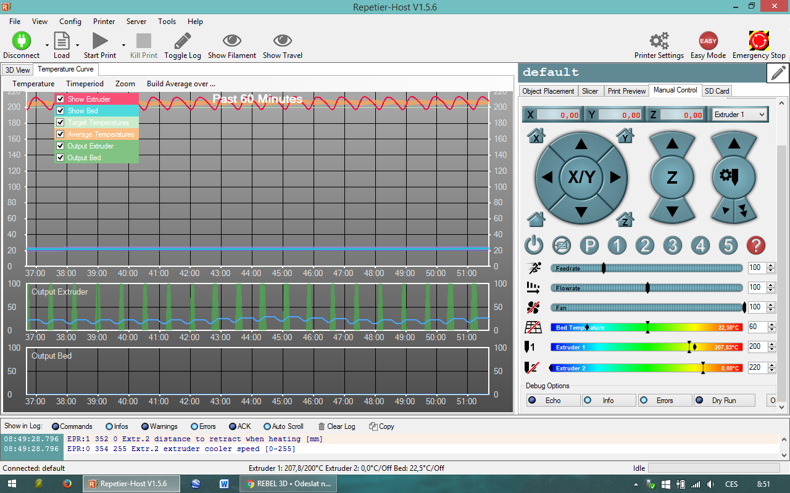Toggle the Output Bed checkbox
Viewport: 790px width, 493px height.
coord(60,158)
